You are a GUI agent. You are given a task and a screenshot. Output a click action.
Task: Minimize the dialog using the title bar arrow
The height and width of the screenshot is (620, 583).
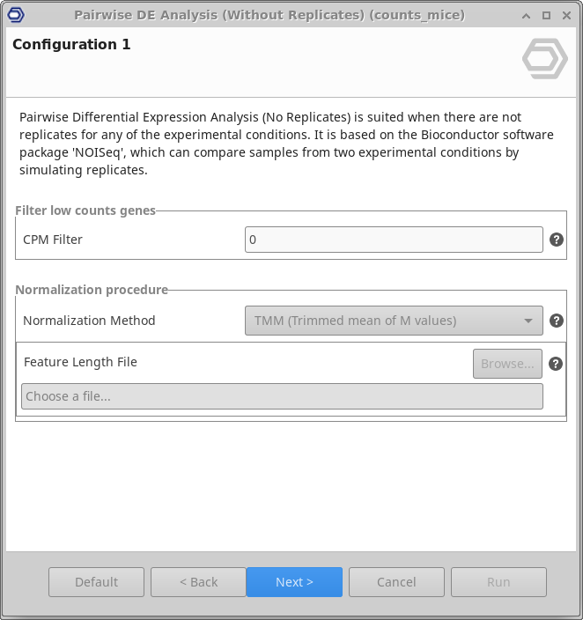coord(527,15)
